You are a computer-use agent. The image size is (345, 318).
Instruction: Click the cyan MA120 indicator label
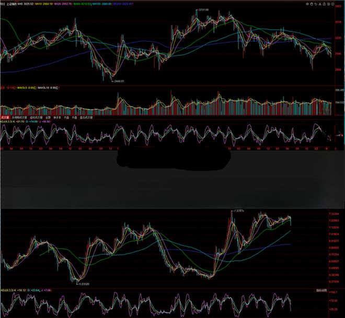pyautogui.click(x=101, y=4)
